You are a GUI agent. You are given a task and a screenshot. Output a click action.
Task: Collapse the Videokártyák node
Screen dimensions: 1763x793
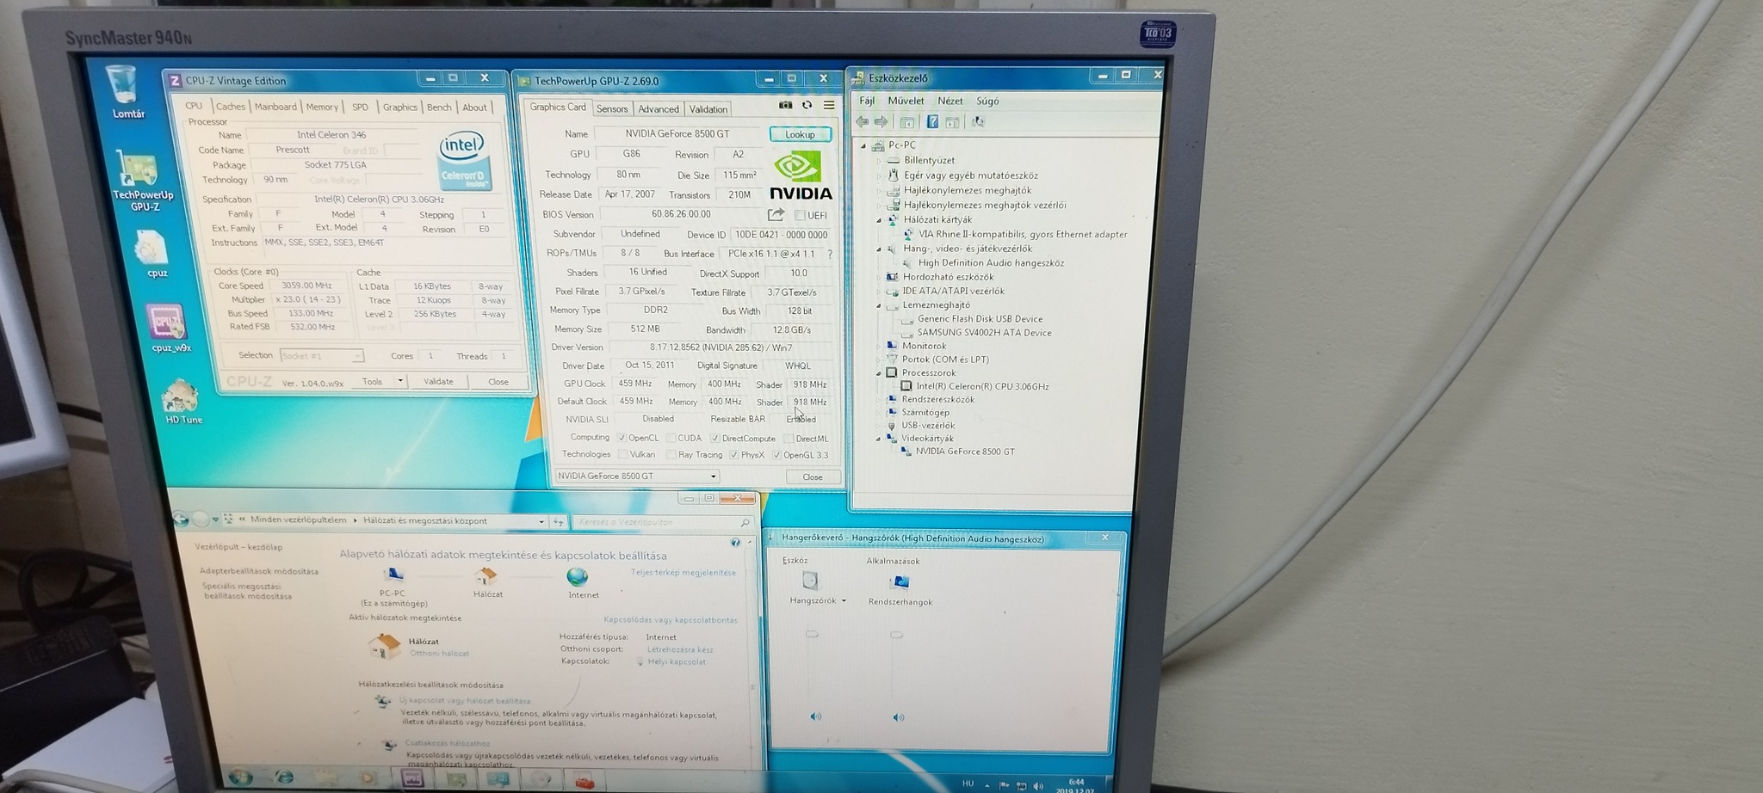[x=878, y=439]
